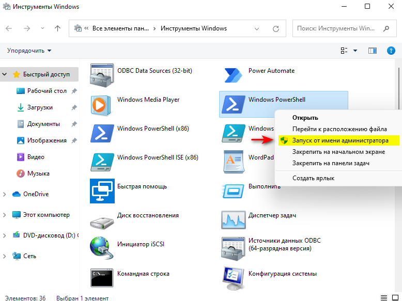Click Все элементы пан... breadcrumb
Screen dimensions: 402x301
[x=120, y=28]
